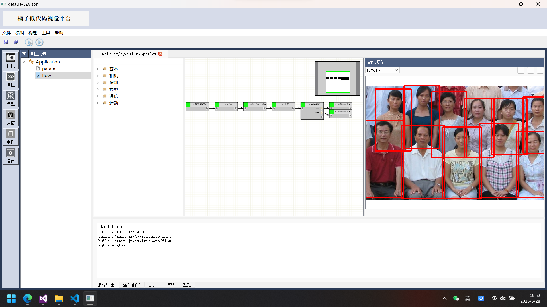547x307 pixels.
Task: Open the 帮助 menu
Action: coord(59,33)
